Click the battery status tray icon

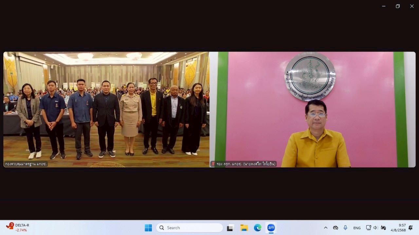[x=383, y=228]
